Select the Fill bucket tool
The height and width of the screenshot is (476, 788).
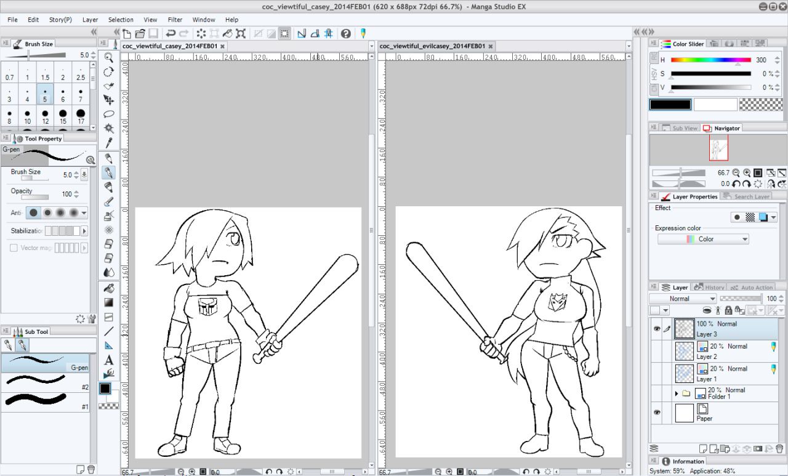108,288
